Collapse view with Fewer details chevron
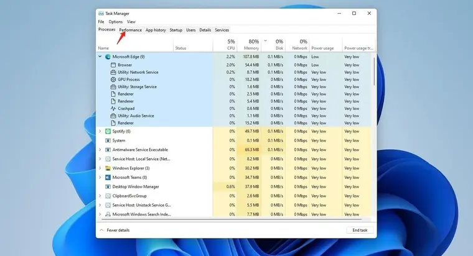 (101, 230)
